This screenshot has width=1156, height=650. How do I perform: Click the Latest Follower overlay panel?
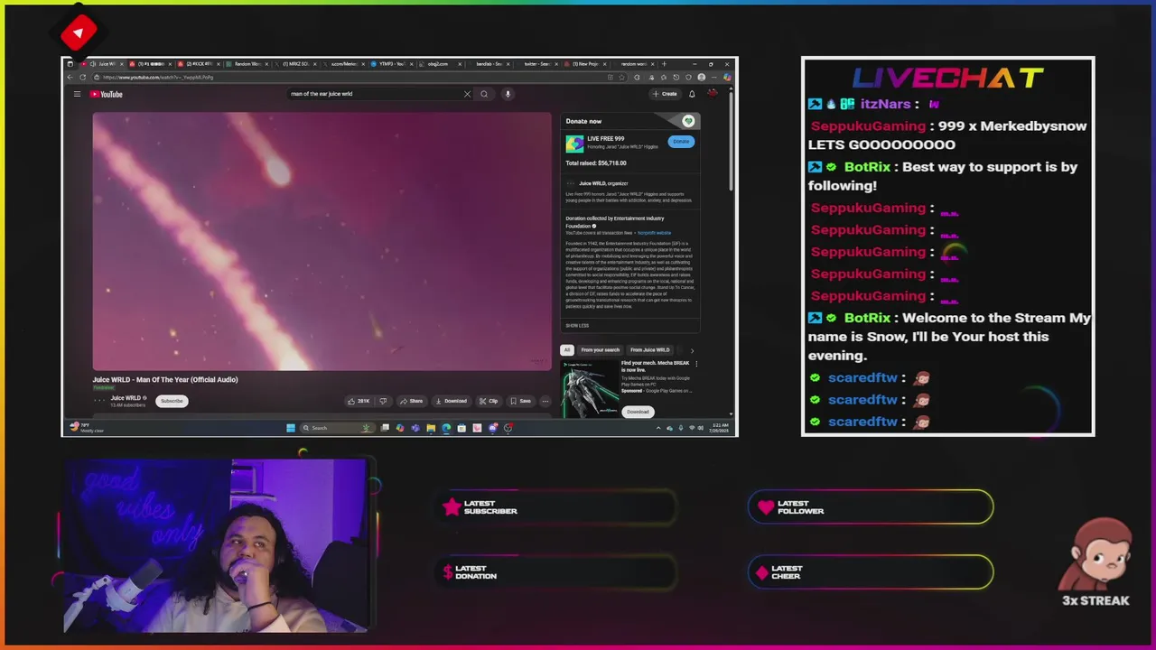[871, 507]
